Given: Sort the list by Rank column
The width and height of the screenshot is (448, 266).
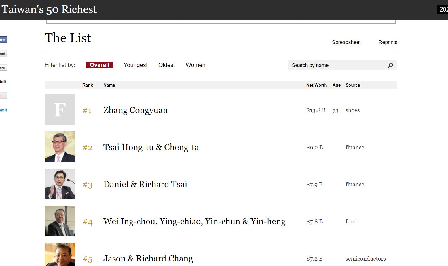Looking at the screenshot, I should 88,85.
